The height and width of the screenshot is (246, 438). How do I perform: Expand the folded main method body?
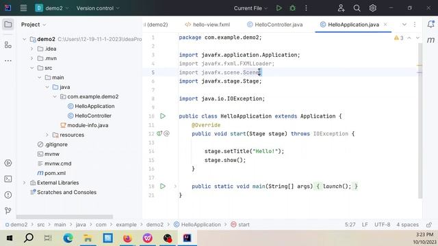(175, 186)
